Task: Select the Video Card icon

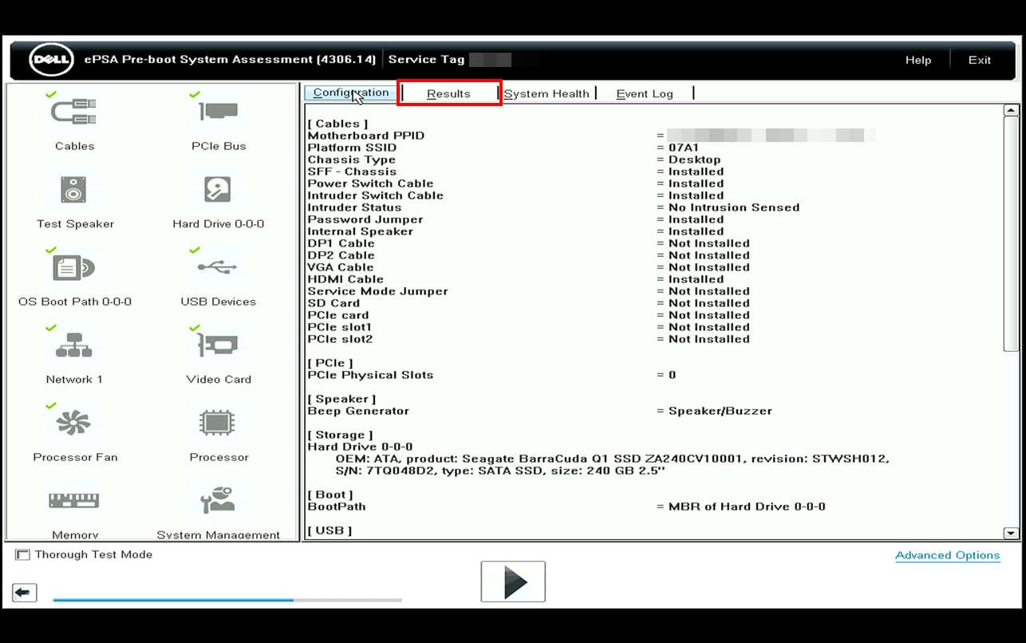Action: [x=218, y=345]
